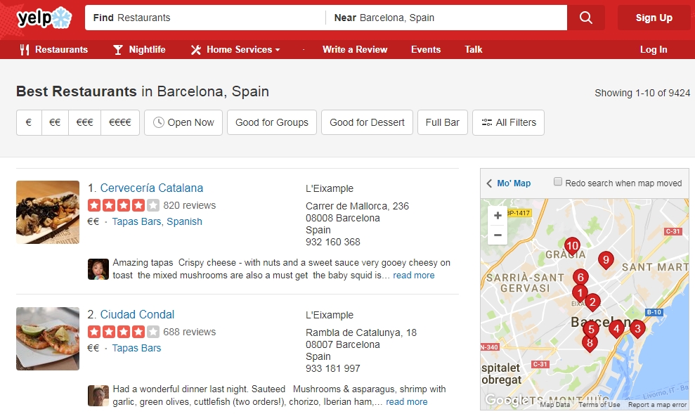Open Ciudad Condal shrimp photo thumbnail
The image size is (695, 414).
48,339
